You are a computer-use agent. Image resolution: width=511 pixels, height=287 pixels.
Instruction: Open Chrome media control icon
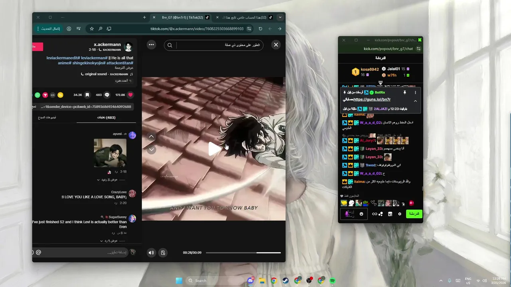point(79,29)
